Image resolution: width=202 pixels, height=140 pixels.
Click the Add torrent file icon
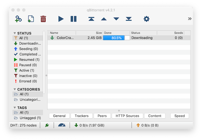[31, 19]
